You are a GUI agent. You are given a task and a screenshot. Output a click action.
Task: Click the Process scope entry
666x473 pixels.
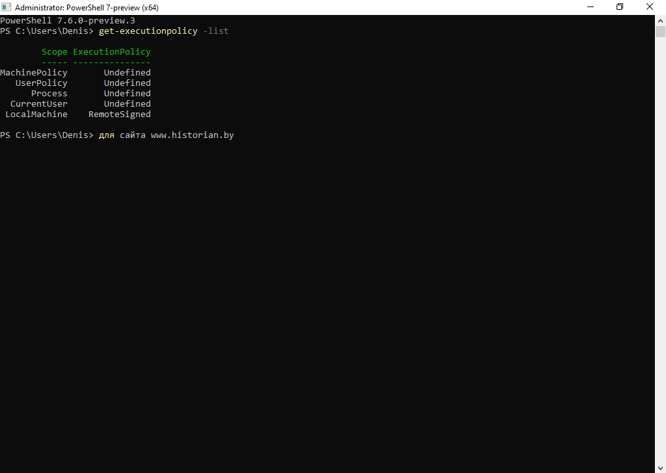click(x=49, y=94)
